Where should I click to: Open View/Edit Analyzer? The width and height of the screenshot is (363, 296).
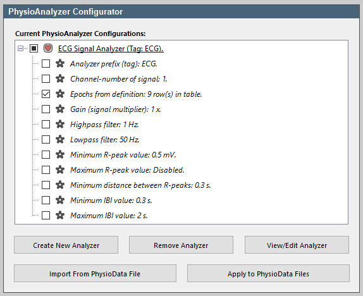[297, 245]
